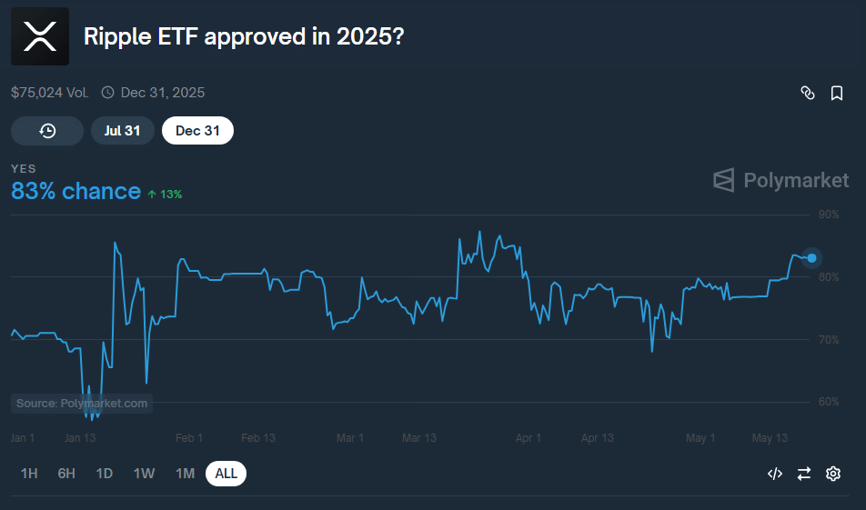This screenshot has height=510, width=866.
Task: Open the past markets history icon
Action: point(47,131)
